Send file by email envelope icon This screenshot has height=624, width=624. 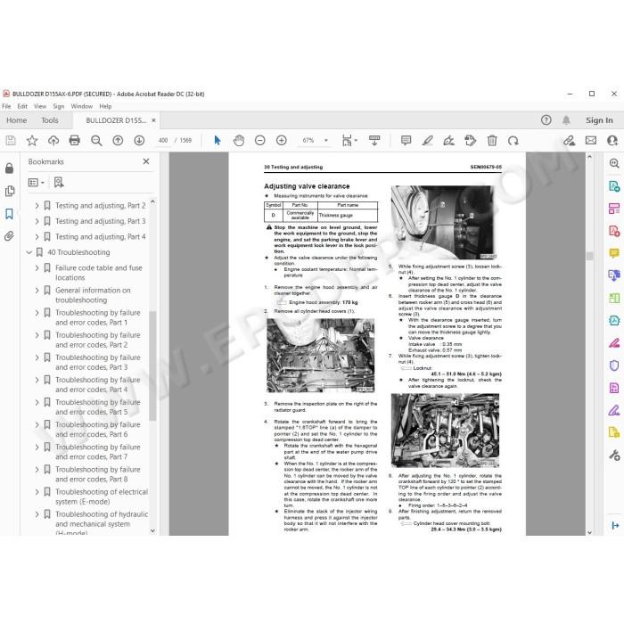pos(590,141)
